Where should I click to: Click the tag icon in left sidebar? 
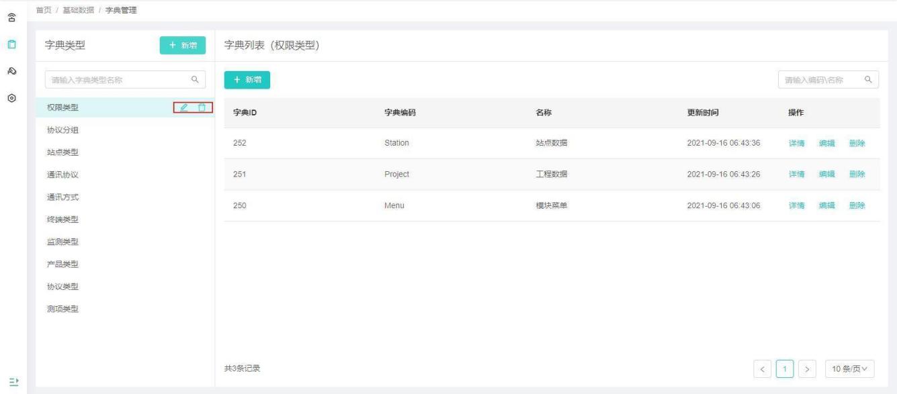click(12, 71)
